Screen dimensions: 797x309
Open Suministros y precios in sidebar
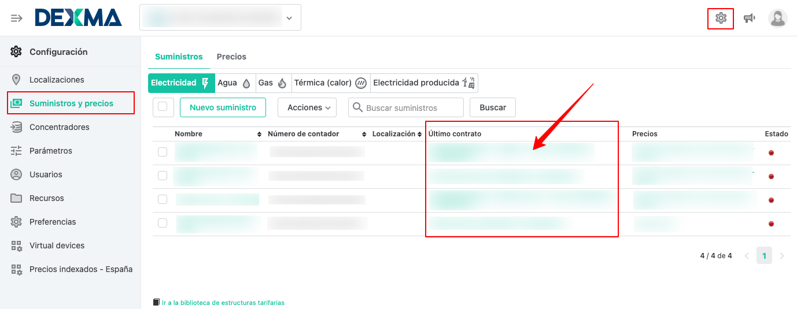pyautogui.click(x=71, y=103)
